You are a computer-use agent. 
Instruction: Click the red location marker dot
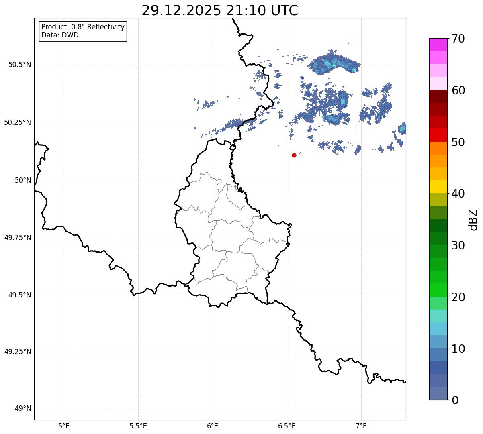[294, 155]
